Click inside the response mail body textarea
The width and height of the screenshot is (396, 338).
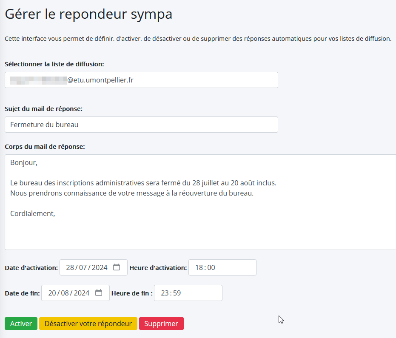click(x=201, y=202)
